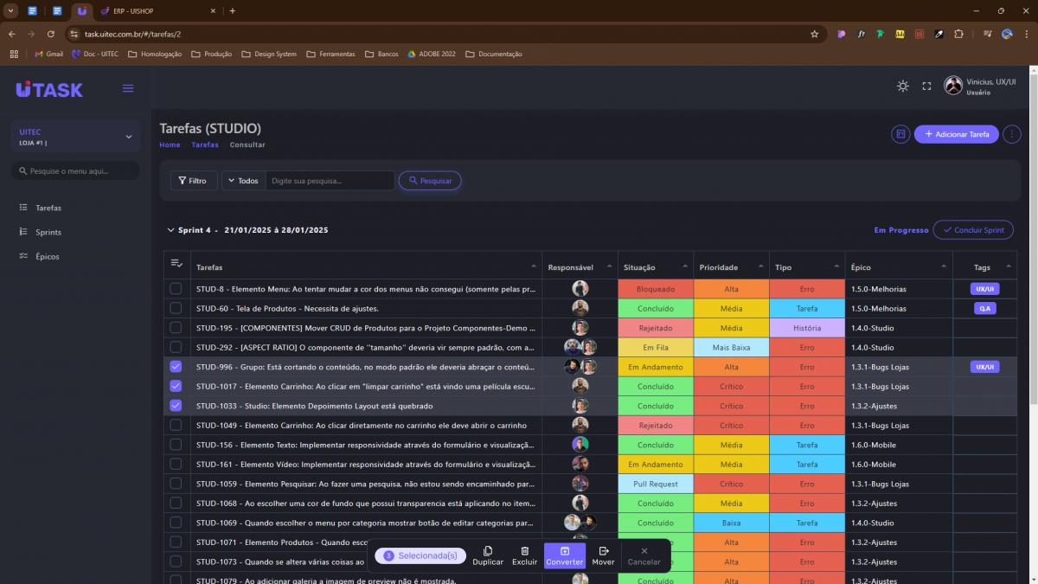
Task: Click the Bloqueado status cell for STUD-8
Action: tap(655, 289)
